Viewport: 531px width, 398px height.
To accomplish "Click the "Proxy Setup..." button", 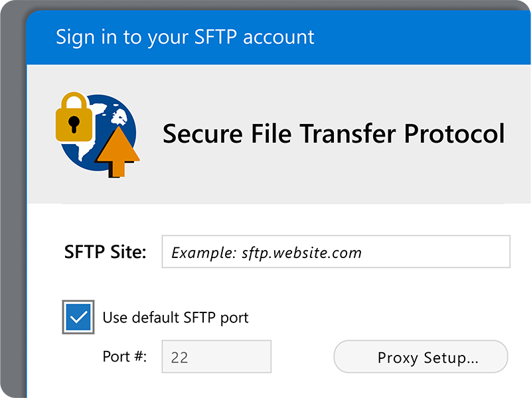I will (x=420, y=357).
